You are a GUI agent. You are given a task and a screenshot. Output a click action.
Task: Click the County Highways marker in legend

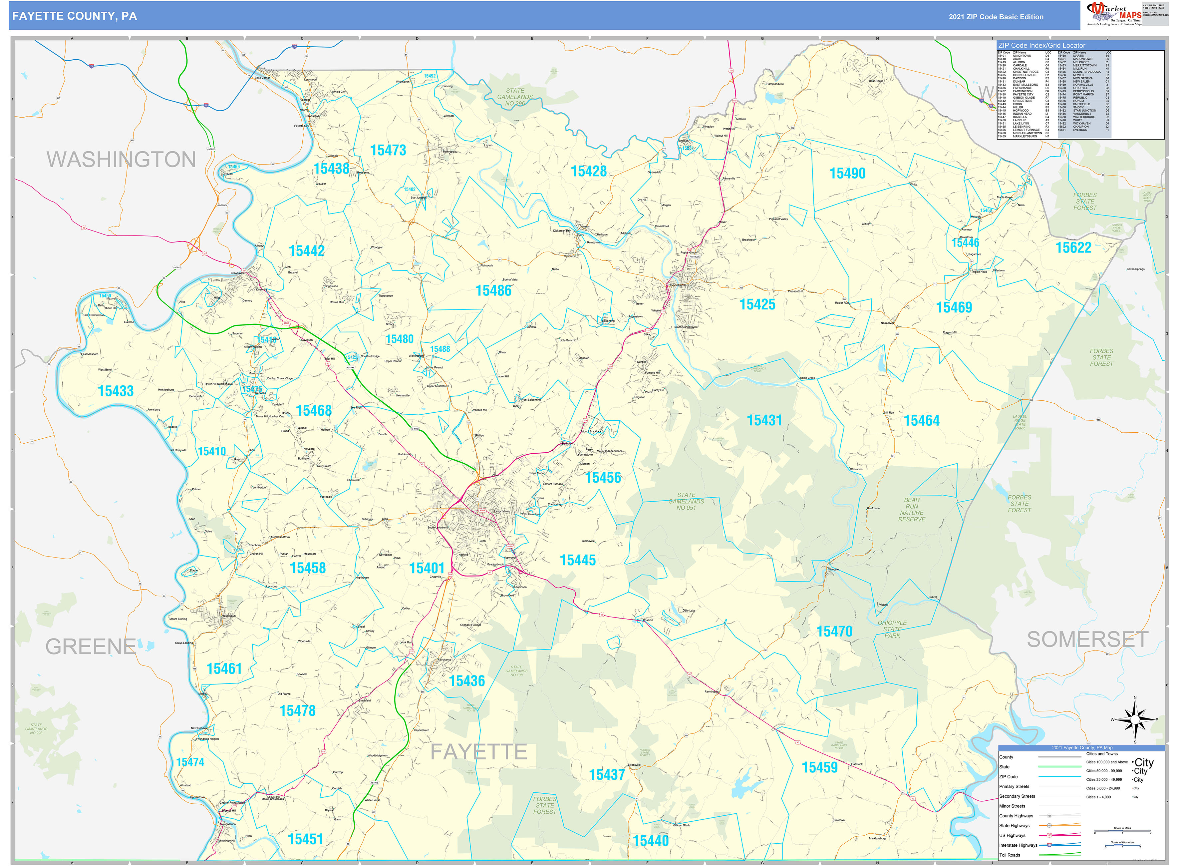point(1049,816)
